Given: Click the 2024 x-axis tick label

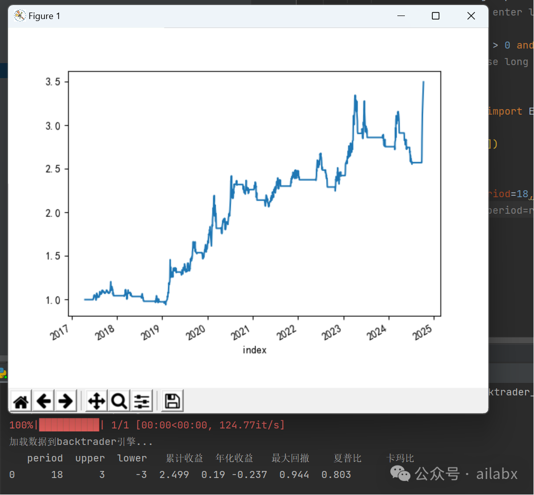Looking at the screenshot, I should (x=376, y=332).
